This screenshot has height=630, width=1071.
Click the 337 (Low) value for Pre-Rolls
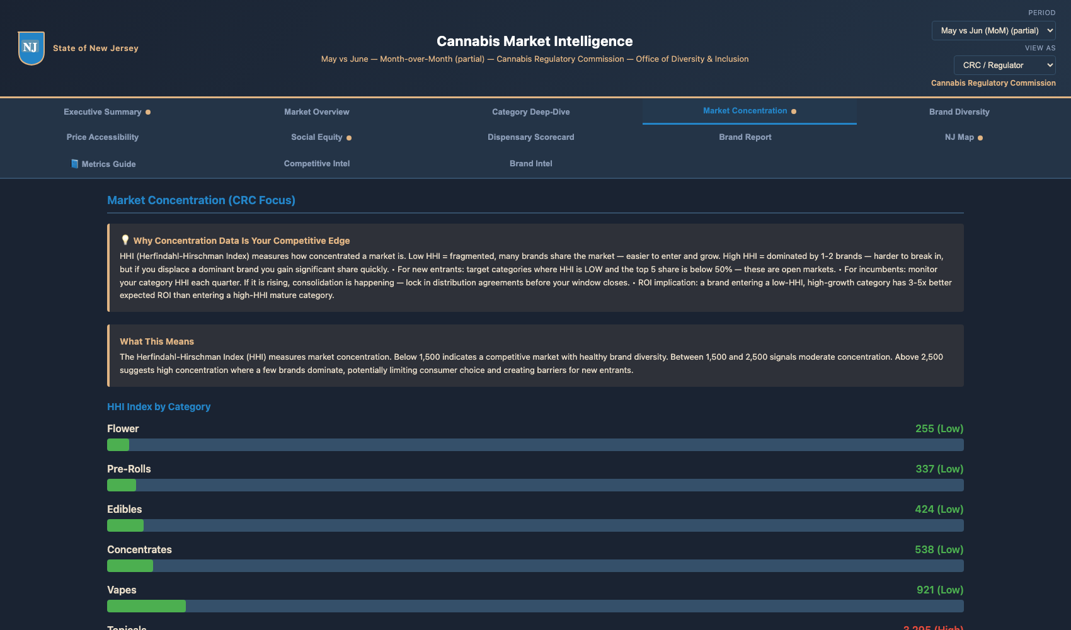point(939,469)
